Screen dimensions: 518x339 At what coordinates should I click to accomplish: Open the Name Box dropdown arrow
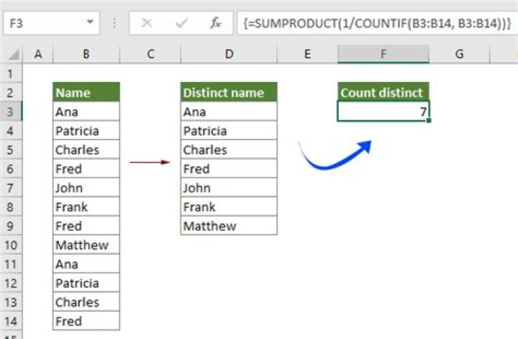coord(89,22)
